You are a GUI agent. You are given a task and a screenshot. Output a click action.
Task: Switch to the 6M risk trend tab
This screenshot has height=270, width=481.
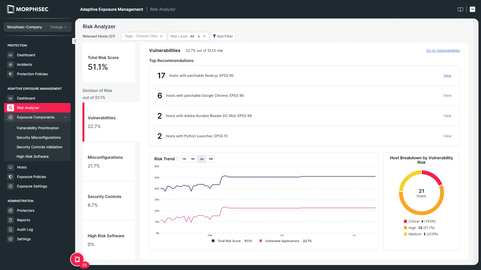[210, 159]
